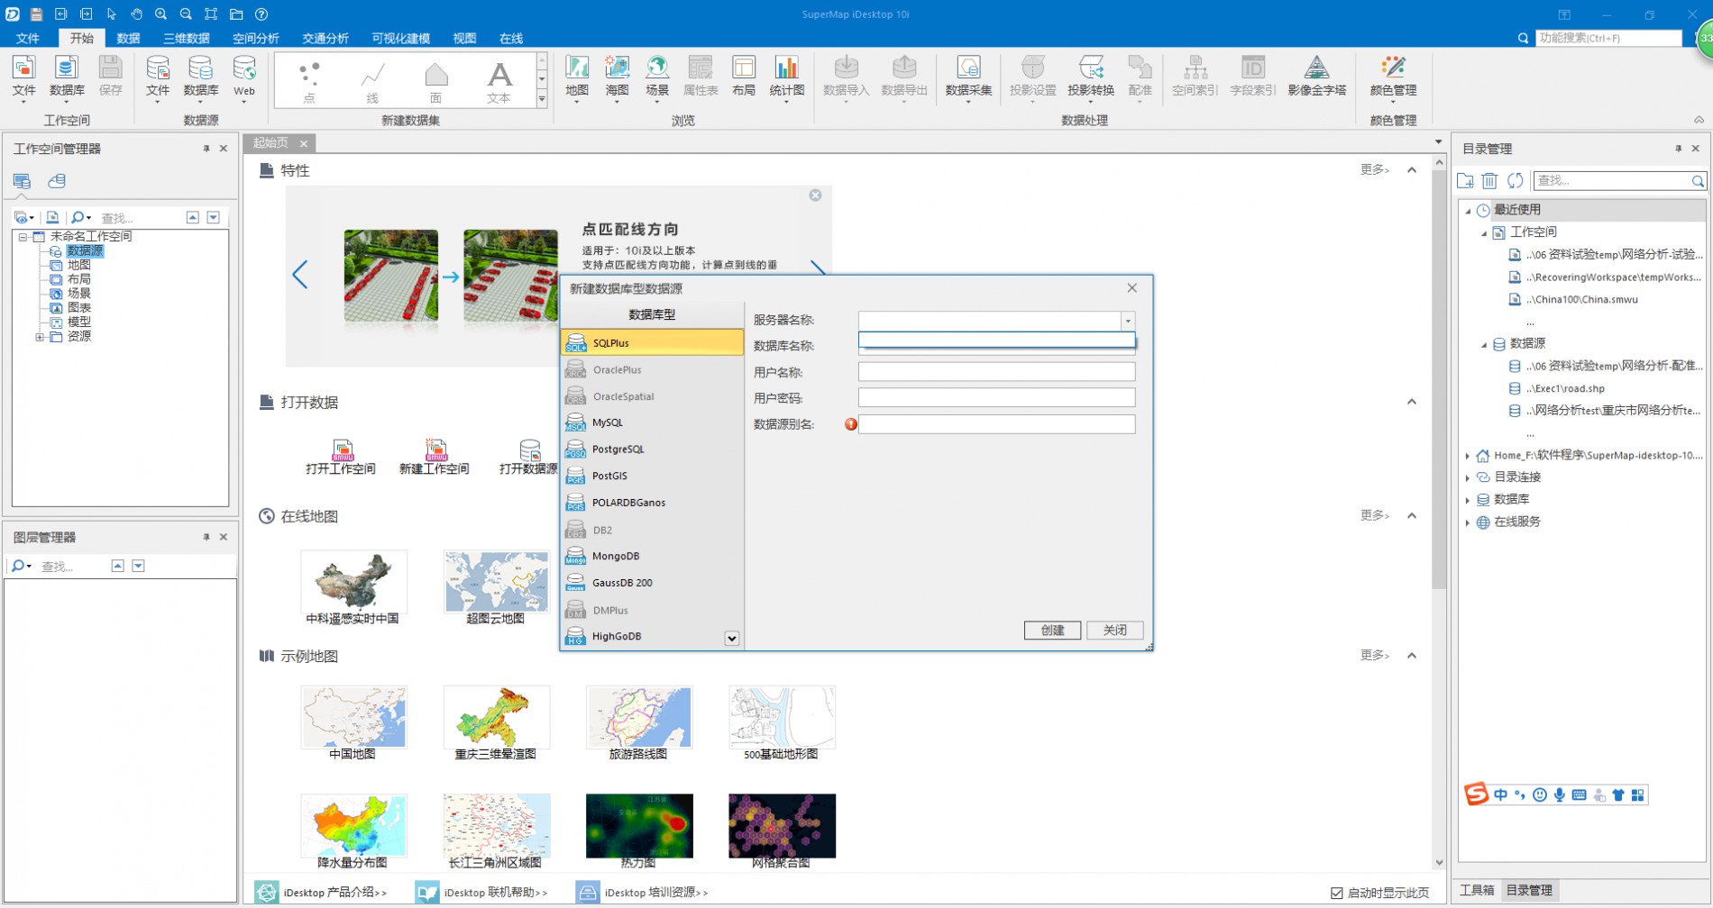This screenshot has width=1713, height=908.
Task: Open the 地图 map ribbon tool
Action: pos(577,77)
